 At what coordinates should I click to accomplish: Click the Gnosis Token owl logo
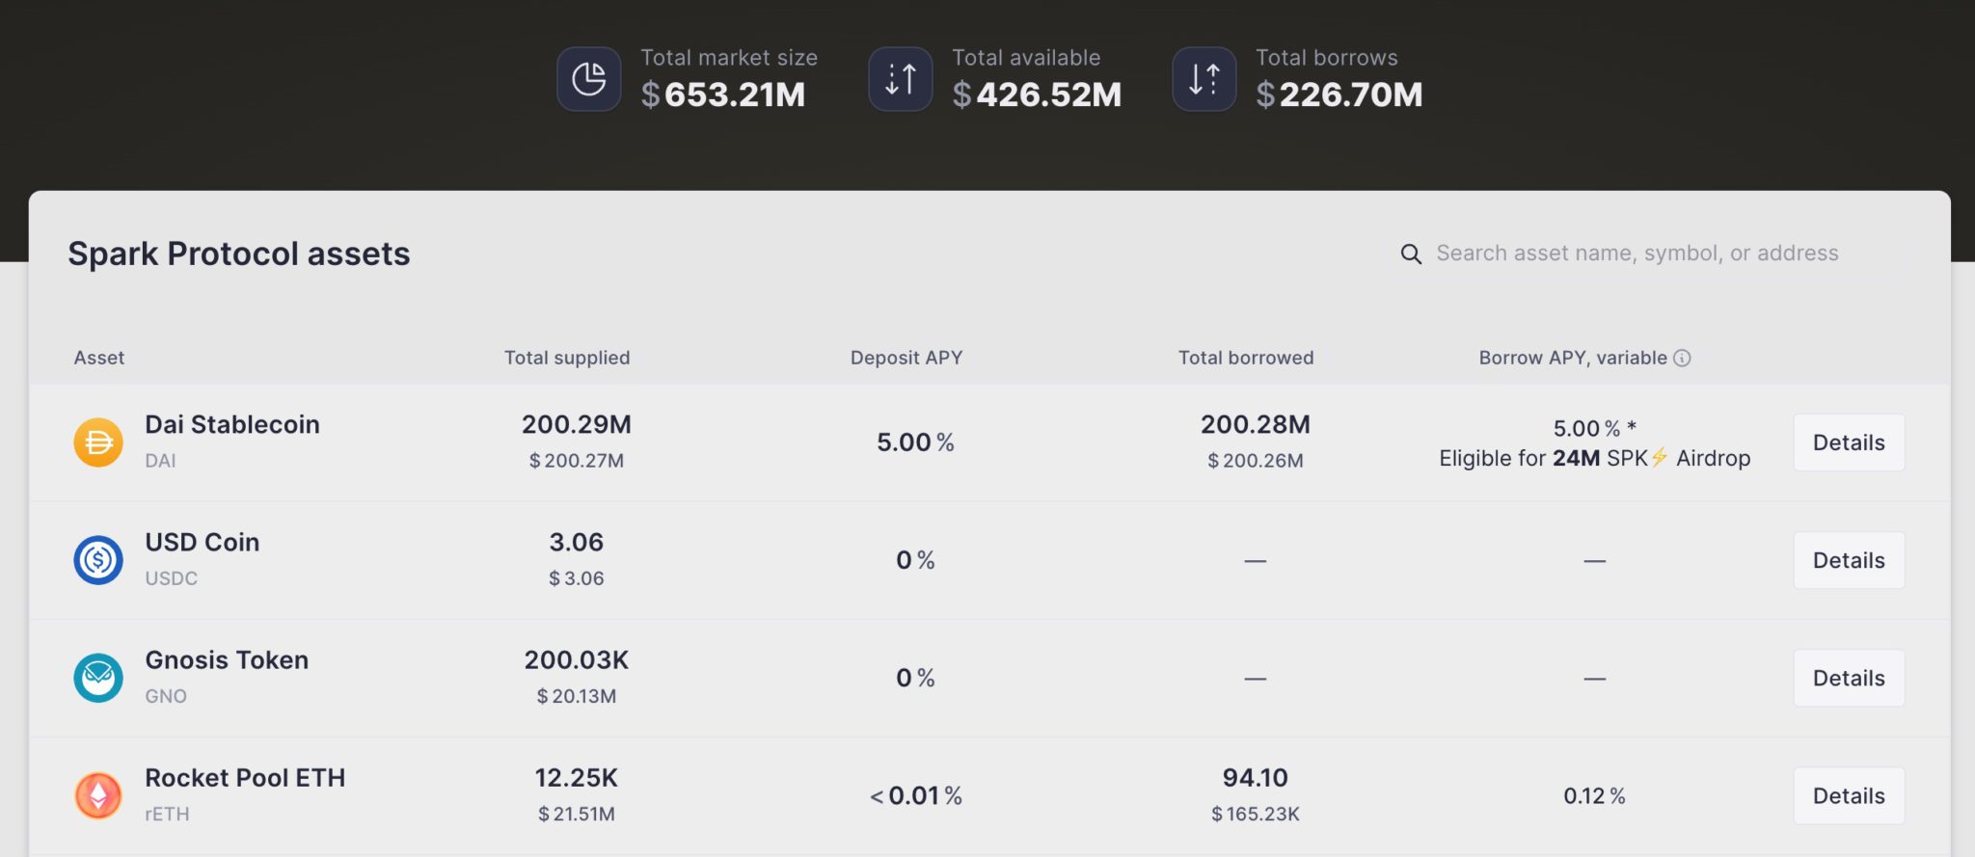[98, 678]
